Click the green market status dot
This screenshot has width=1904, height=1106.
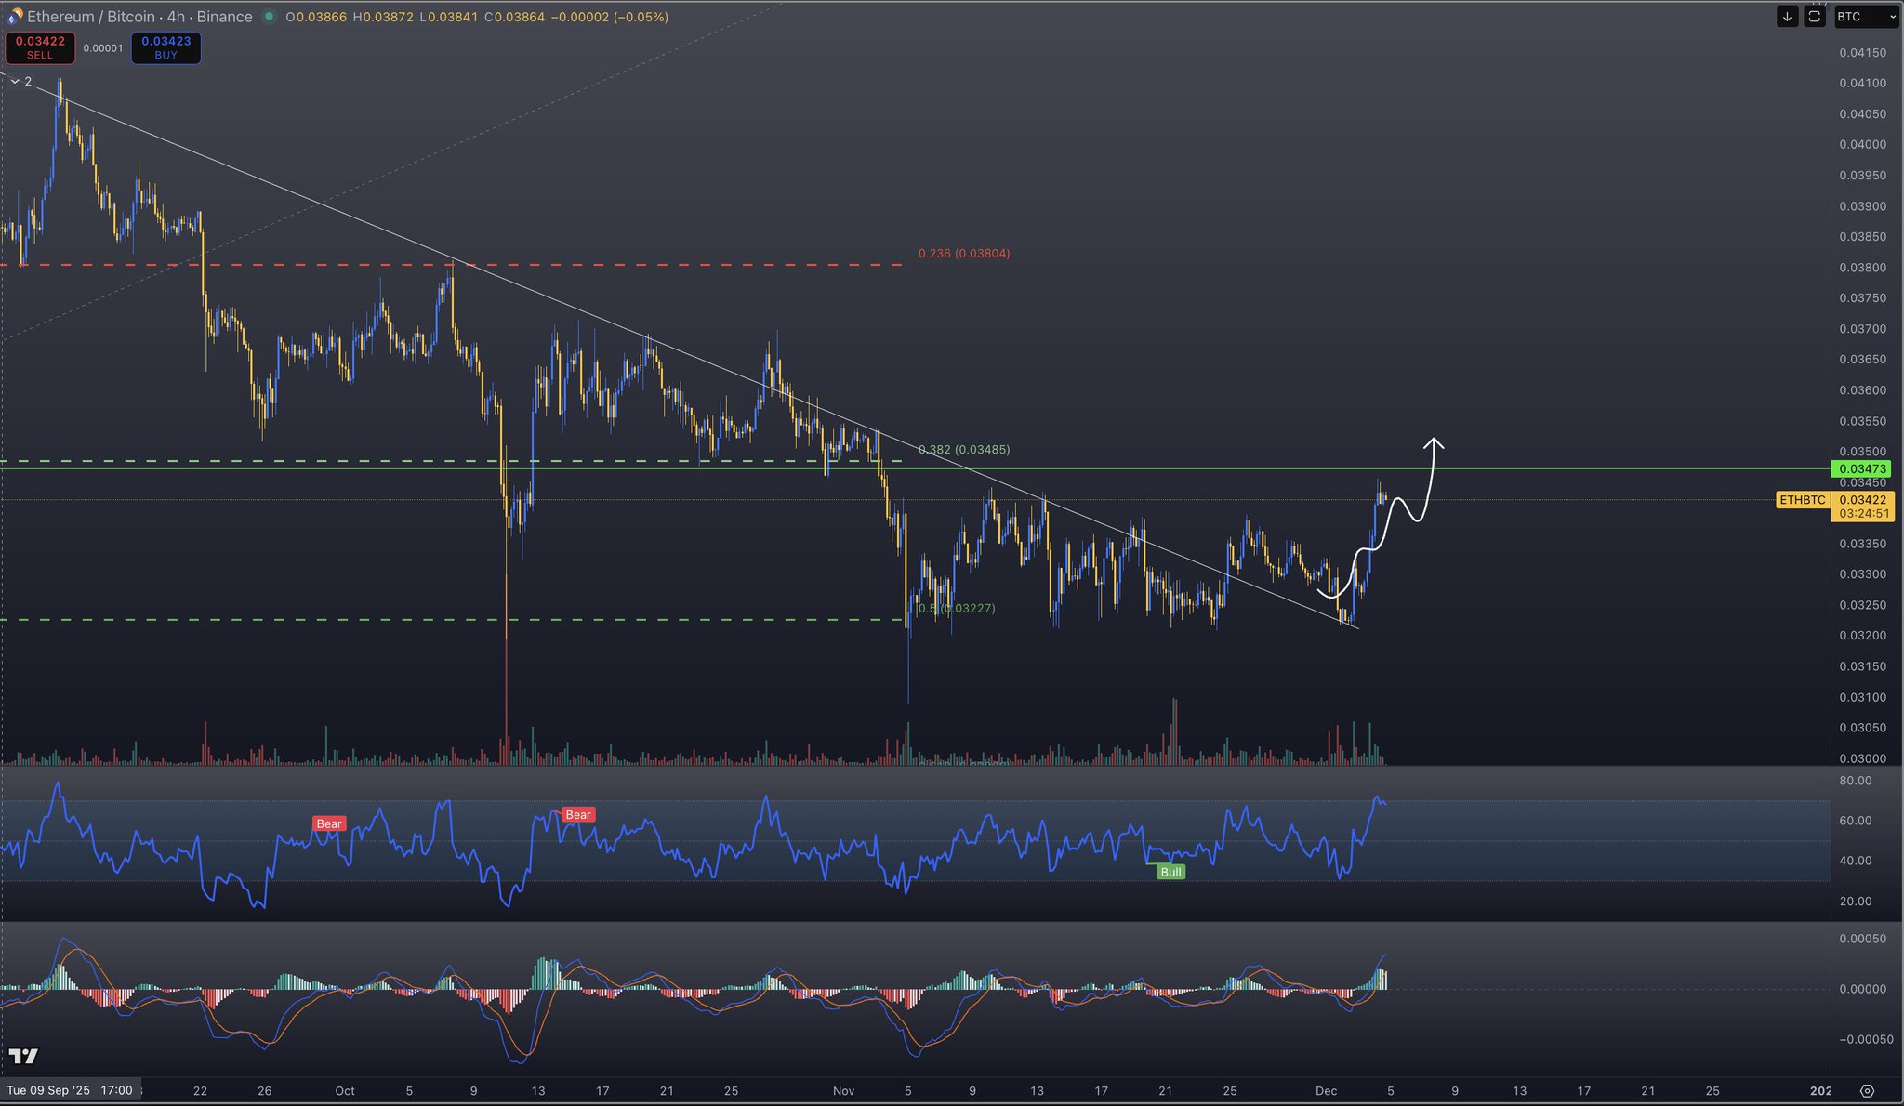coord(270,17)
